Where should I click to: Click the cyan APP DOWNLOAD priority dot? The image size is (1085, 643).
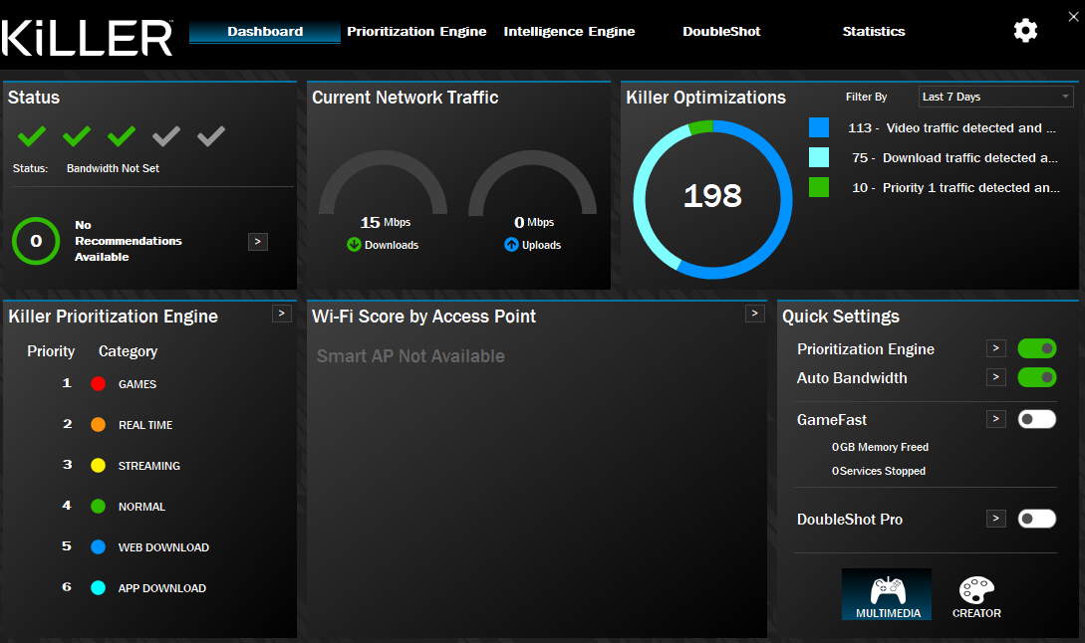coord(99,587)
